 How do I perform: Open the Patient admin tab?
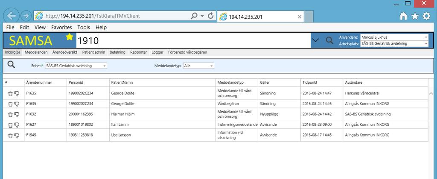[93, 52]
